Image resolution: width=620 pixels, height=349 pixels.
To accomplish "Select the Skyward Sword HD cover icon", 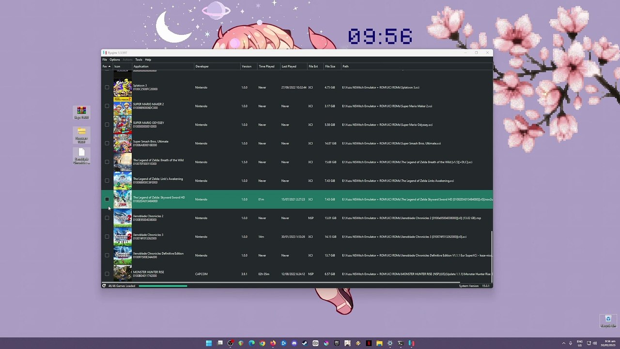I will (x=123, y=199).
